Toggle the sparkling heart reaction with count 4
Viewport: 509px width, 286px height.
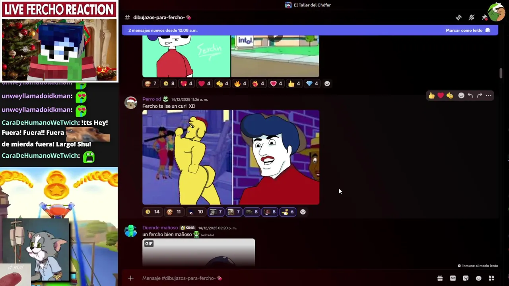point(187,83)
